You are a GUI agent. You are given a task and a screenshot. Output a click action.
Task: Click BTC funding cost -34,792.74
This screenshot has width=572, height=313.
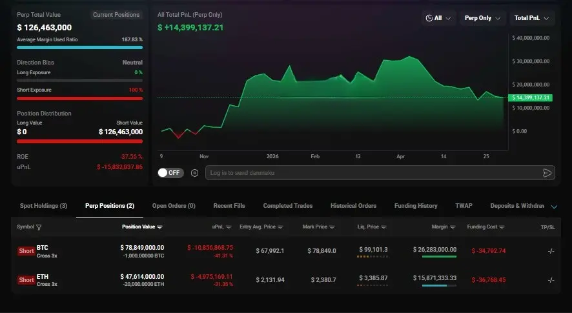(x=489, y=251)
